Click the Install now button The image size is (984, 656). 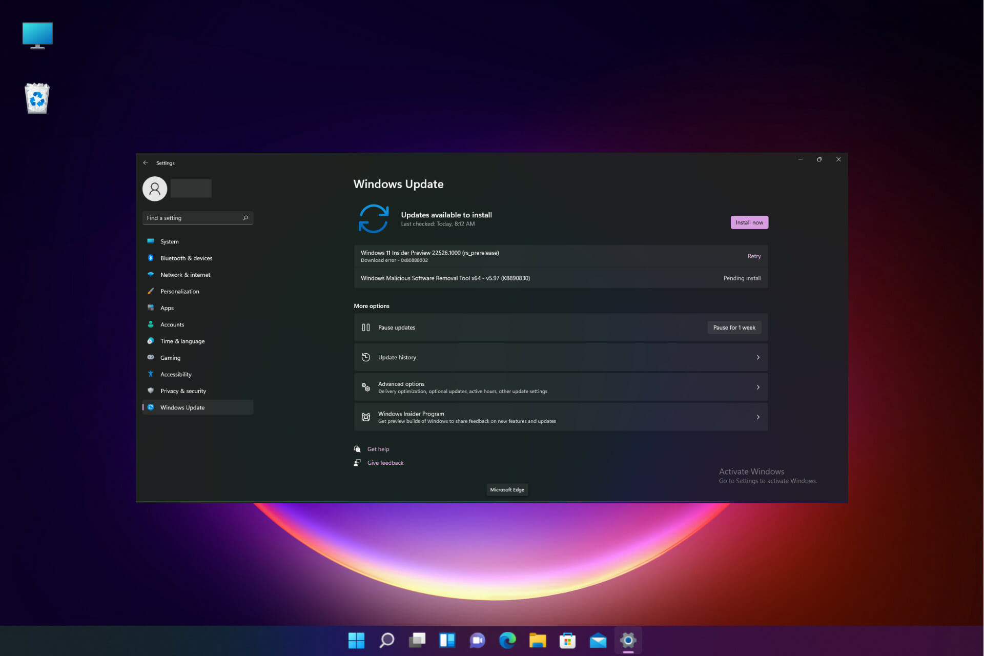(x=749, y=222)
